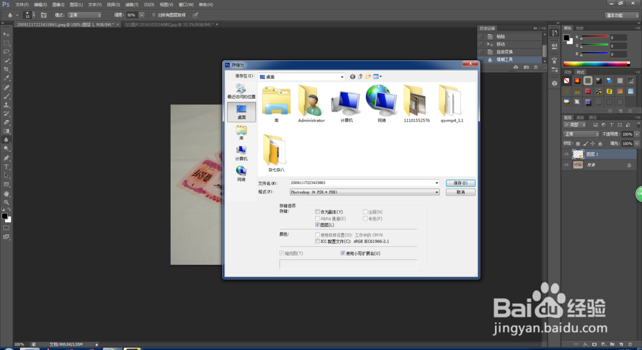Select the Eyedropper tool in the toolbox
The height and width of the screenshot is (350, 642).
pyautogui.click(x=6, y=78)
